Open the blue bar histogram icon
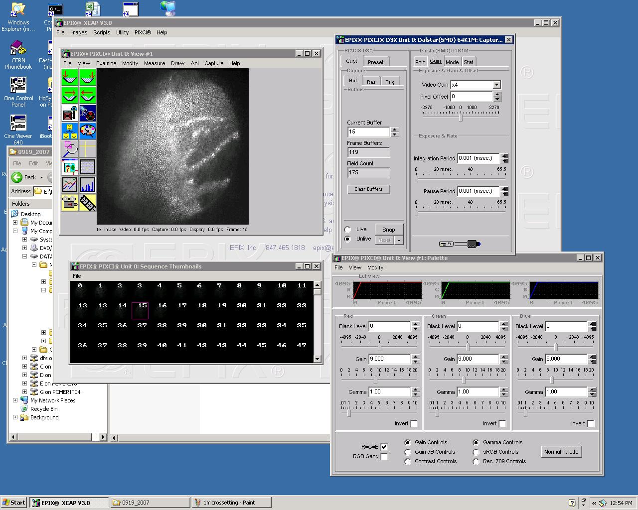Image resolution: width=638 pixels, height=510 pixels. (88, 185)
